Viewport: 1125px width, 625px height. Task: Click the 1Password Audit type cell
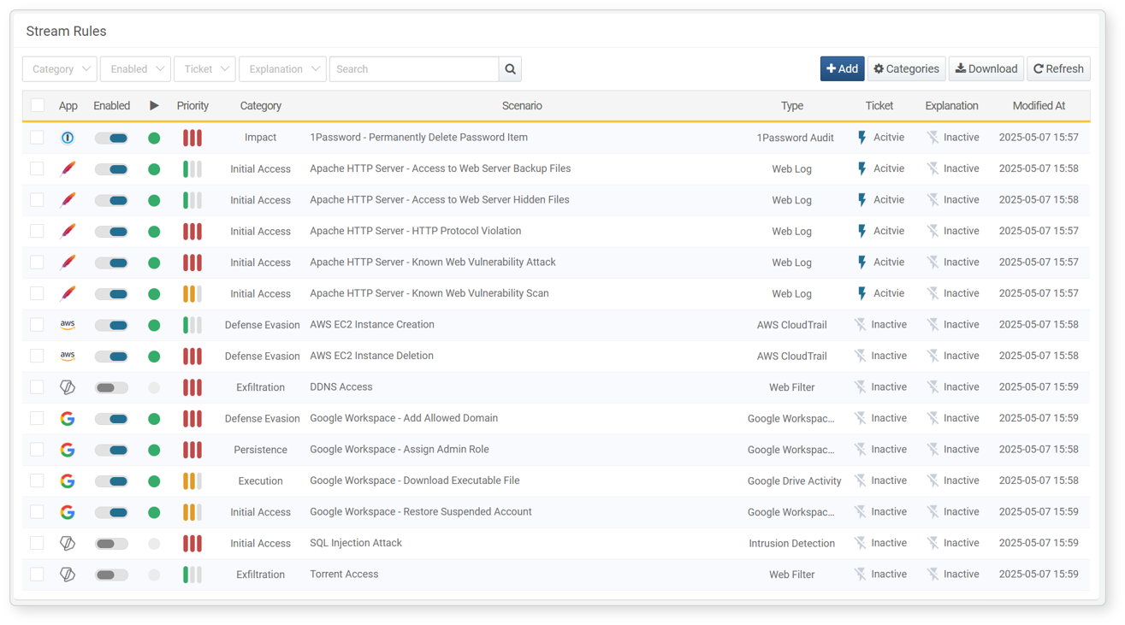(x=795, y=138)
